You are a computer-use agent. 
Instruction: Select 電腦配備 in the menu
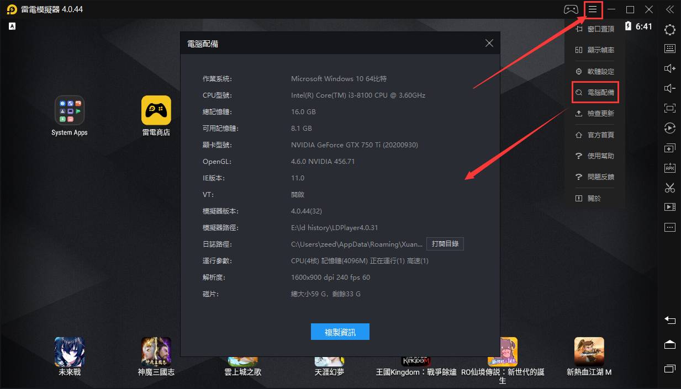pyautogui.click(x=595, y=93)
